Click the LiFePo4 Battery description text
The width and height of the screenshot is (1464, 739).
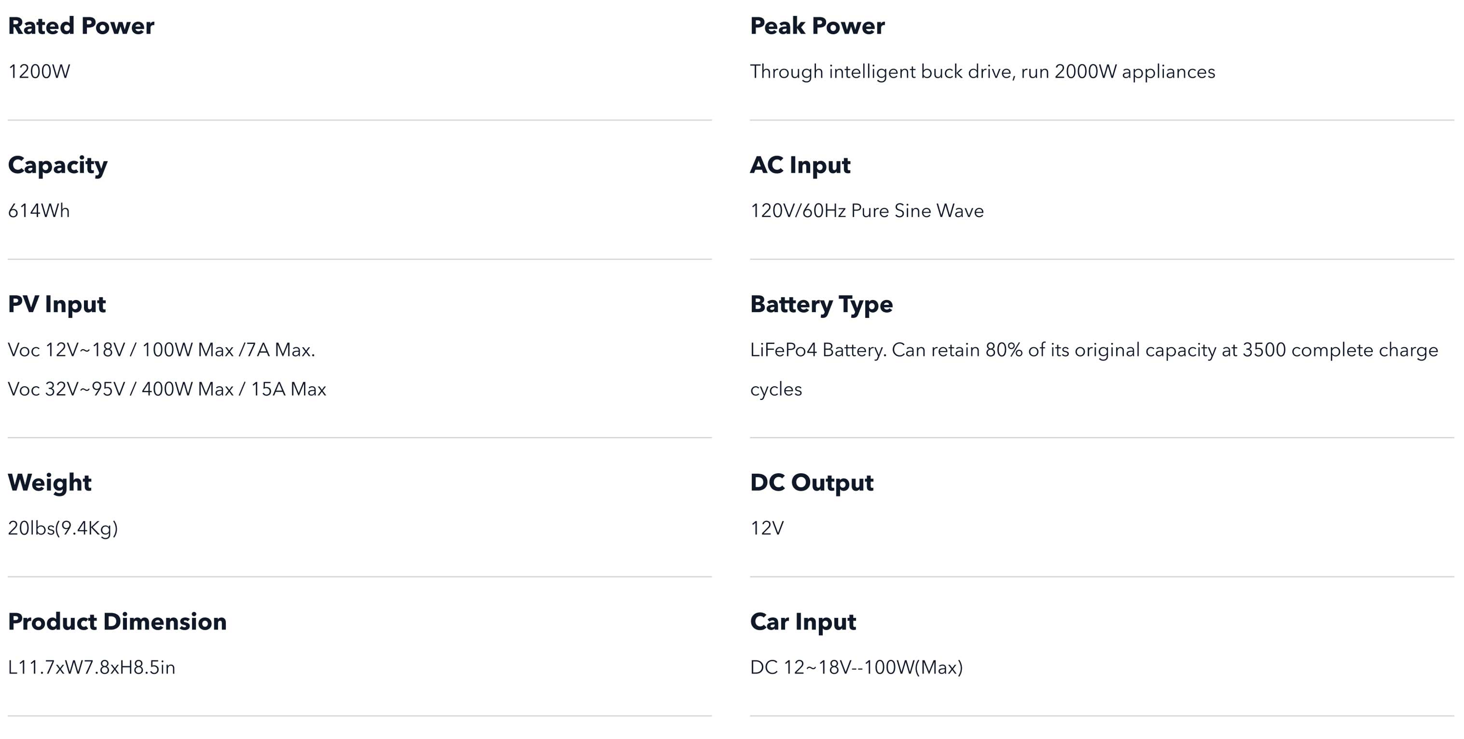pos(1094,369)
